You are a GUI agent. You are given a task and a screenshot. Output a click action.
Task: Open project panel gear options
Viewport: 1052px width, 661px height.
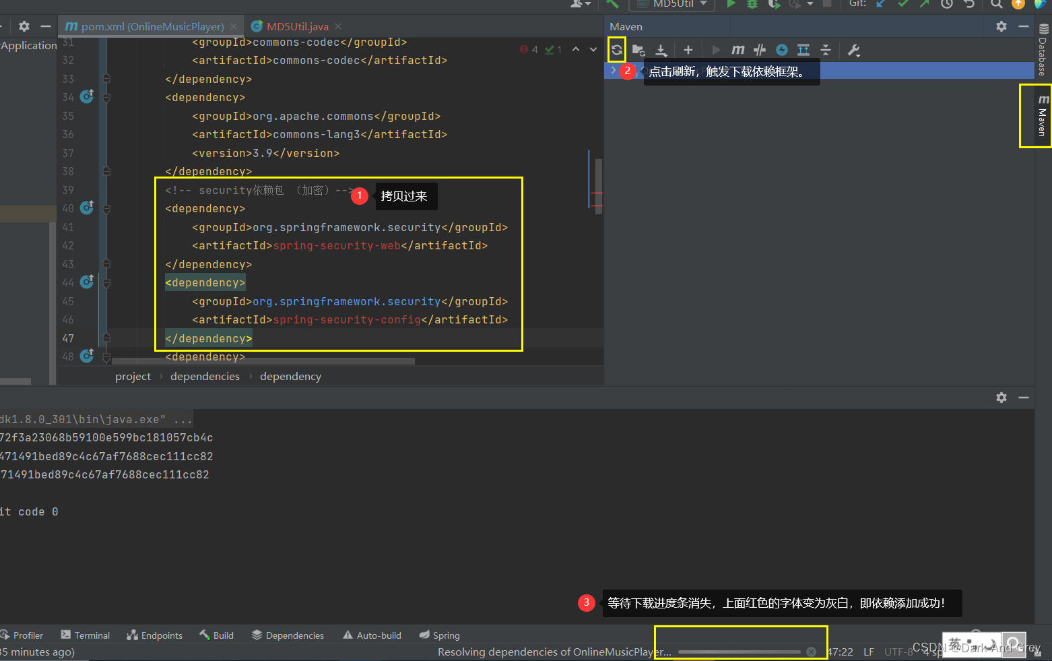tap(24, 26)
